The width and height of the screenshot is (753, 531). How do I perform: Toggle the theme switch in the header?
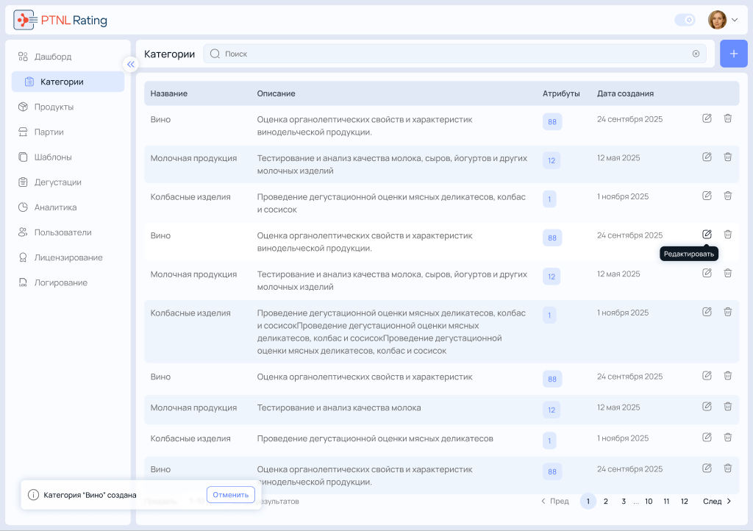pos(685,20)
